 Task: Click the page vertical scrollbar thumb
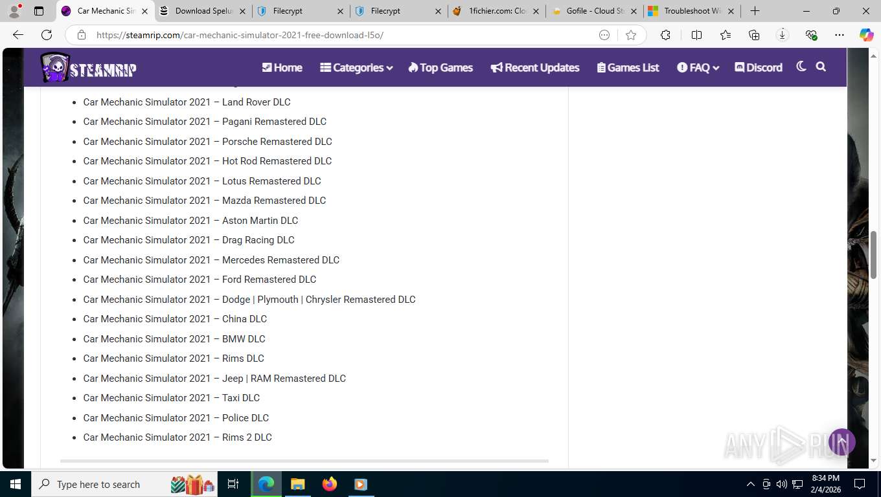click(x=873, y=255)
